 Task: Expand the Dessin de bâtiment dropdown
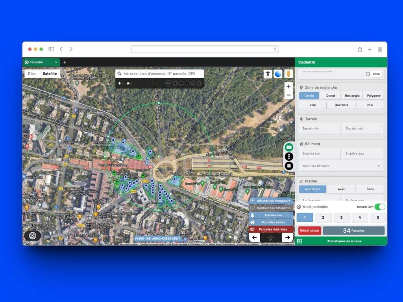point(341,166)
